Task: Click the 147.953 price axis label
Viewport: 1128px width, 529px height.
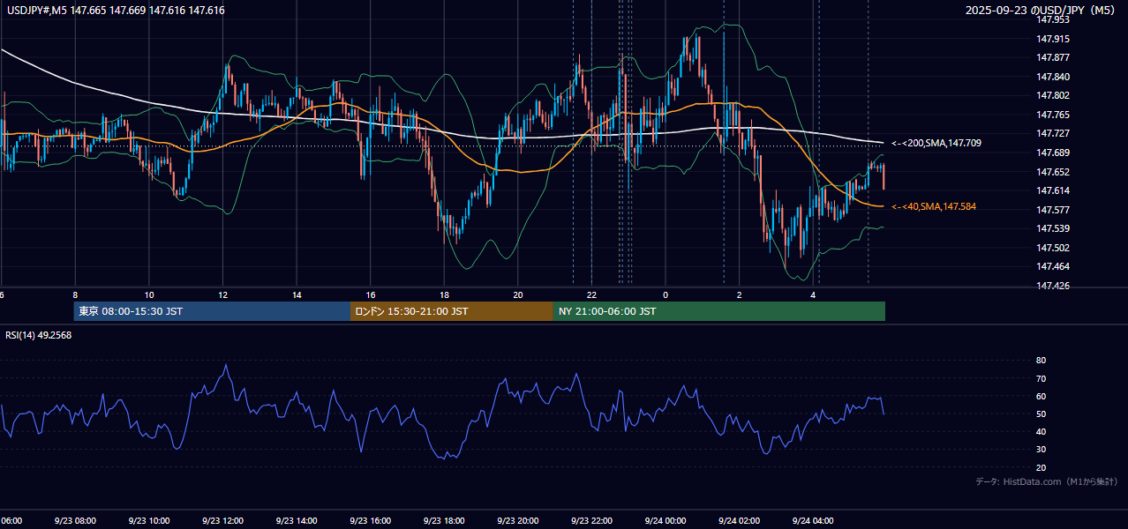Action: click(1054, 19)
